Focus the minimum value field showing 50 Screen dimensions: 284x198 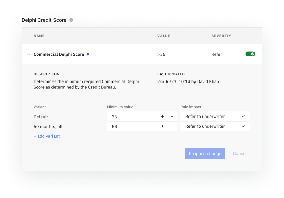[133, 126]
